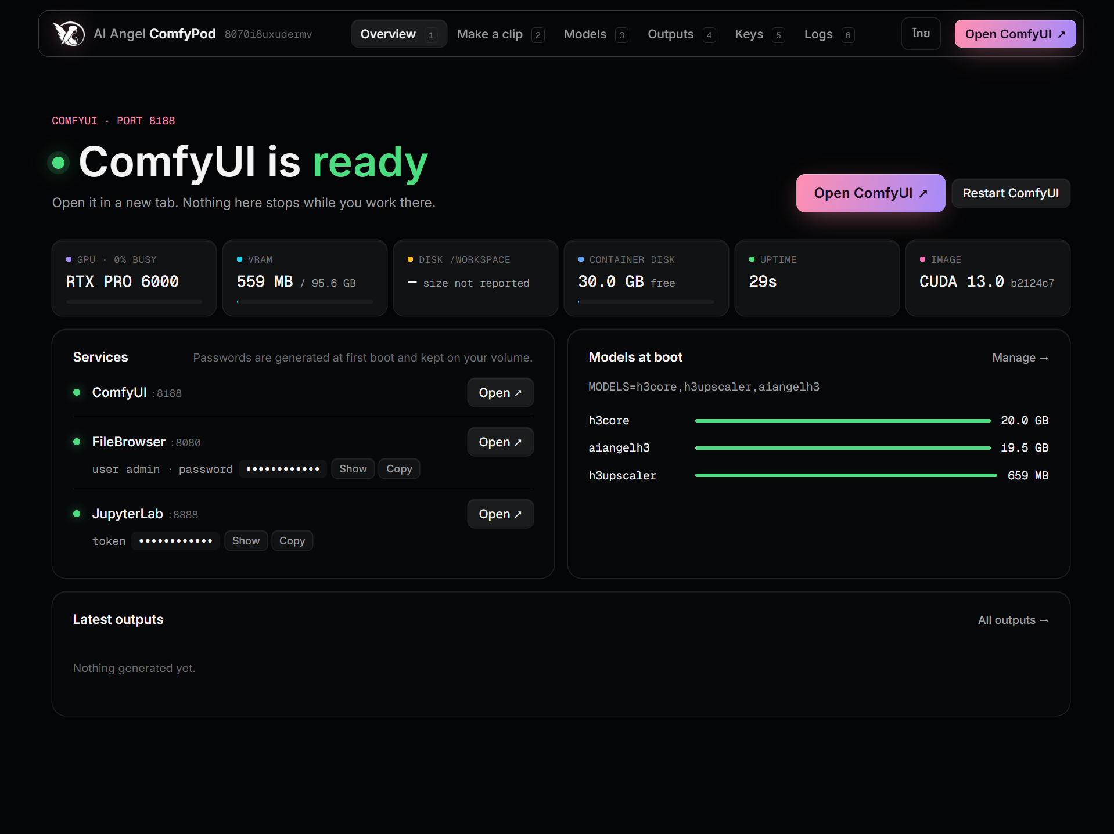Copy the FileBrowser password
Viewport: 1114px width, 834px height.
399,469
